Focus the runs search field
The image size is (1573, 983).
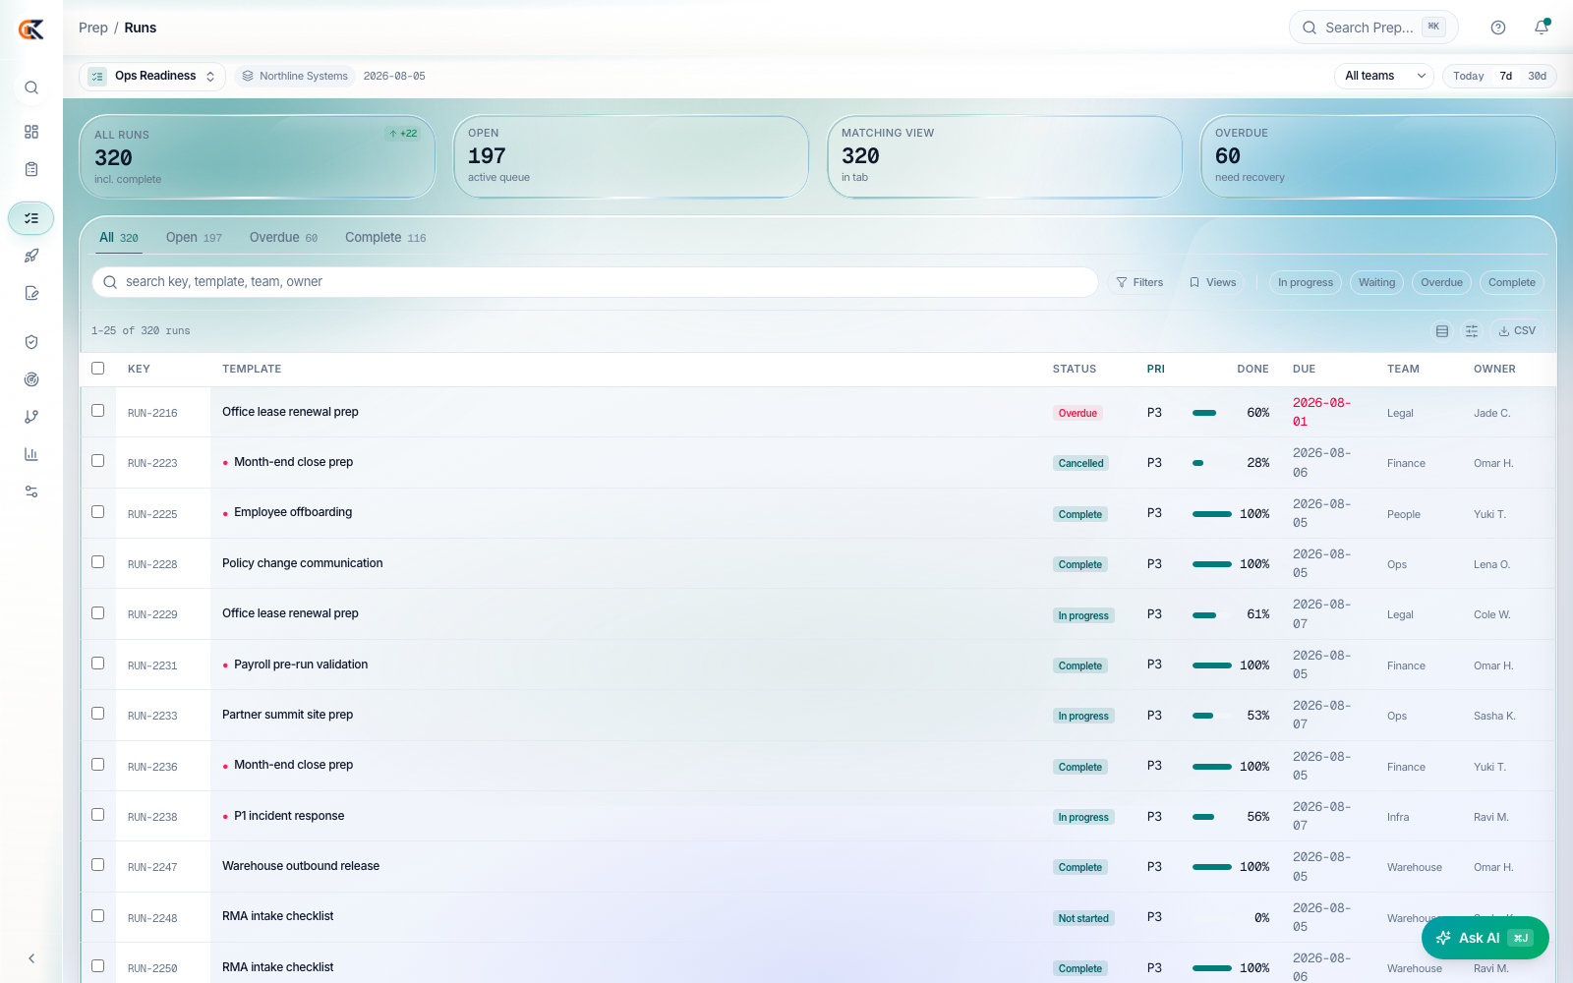pos(595,282)
